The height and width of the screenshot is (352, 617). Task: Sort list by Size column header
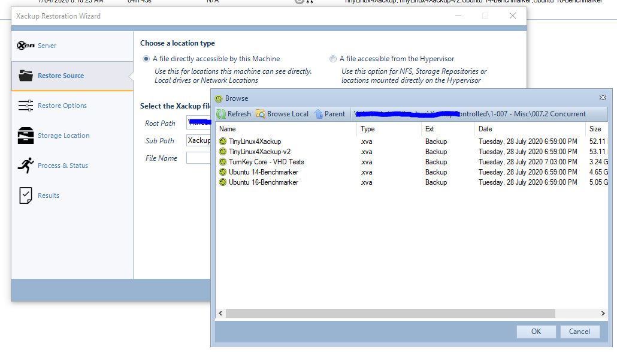coord(597,129)
